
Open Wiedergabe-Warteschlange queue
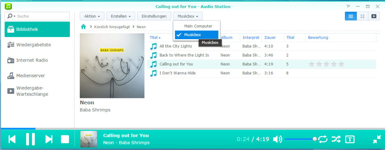tap(37, 91)
